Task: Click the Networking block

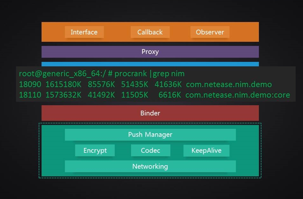Action: coord(150,166)
